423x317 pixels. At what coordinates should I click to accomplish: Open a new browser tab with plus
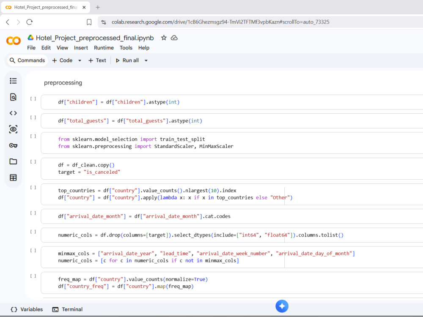pyautogui.click(x=98, y=7)
